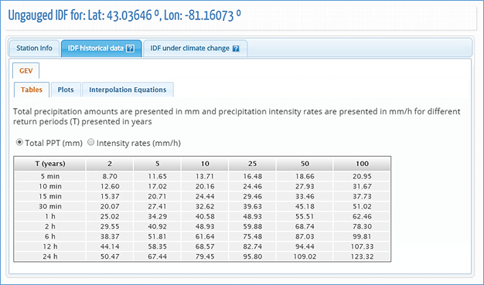Screen dimensions: 484x285
Task: Select the IDF historical data tab
Action: pos(101,49)
